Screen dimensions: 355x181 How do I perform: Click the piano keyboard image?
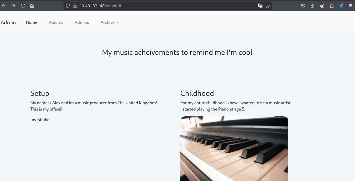pos(234,149)
